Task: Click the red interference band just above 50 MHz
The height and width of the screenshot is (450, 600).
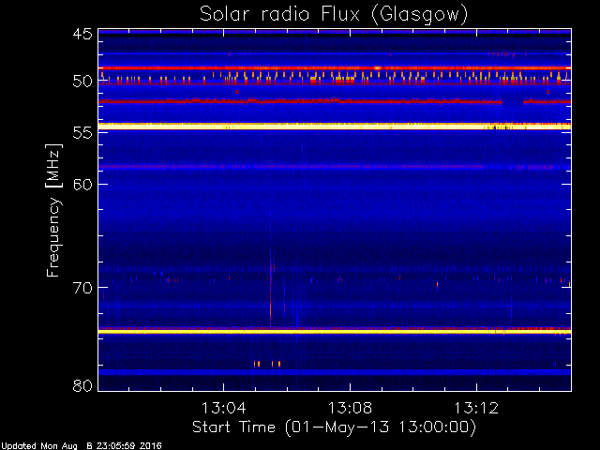Action: coord(335,68)
